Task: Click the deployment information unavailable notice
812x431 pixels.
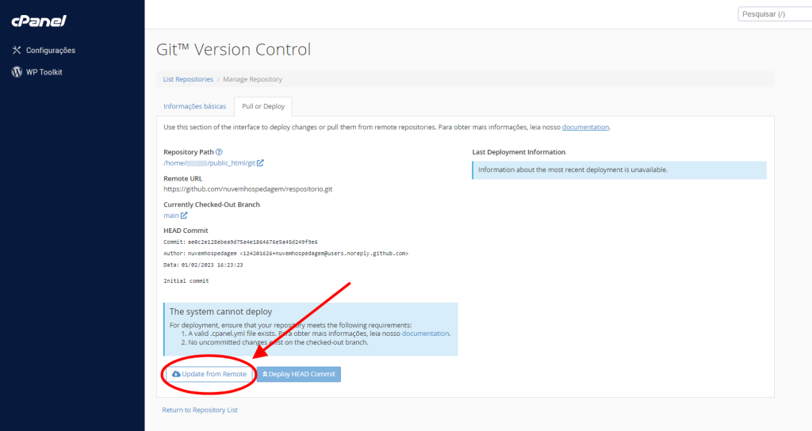Action: click(x=619, y=170)
